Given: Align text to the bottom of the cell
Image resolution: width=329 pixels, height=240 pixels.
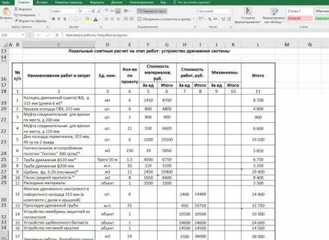Looking at the screenshot, I should click(x=118, y=11).
